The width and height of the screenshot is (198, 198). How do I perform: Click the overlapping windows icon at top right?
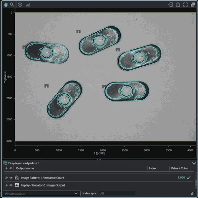point(193,5)
